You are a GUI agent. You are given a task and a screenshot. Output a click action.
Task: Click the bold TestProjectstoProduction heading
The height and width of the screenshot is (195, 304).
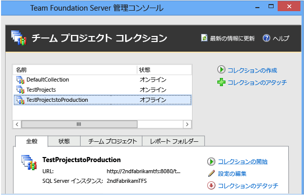click(x=82, y=160)
